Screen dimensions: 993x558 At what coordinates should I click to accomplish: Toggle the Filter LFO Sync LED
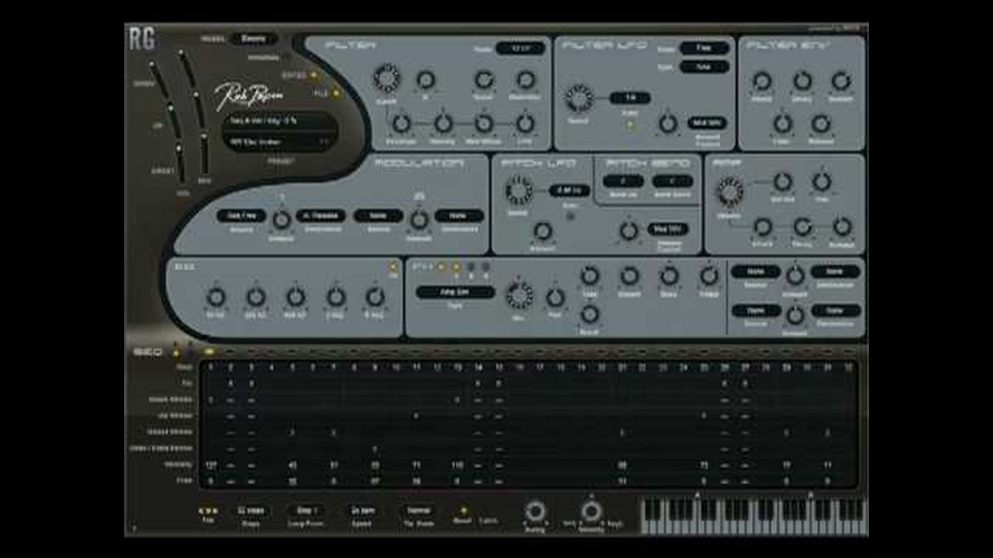(630, 125)
